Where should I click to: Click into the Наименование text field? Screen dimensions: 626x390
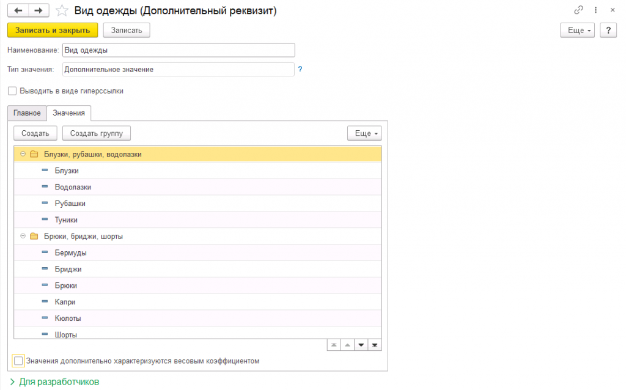(x=179, y=50)
